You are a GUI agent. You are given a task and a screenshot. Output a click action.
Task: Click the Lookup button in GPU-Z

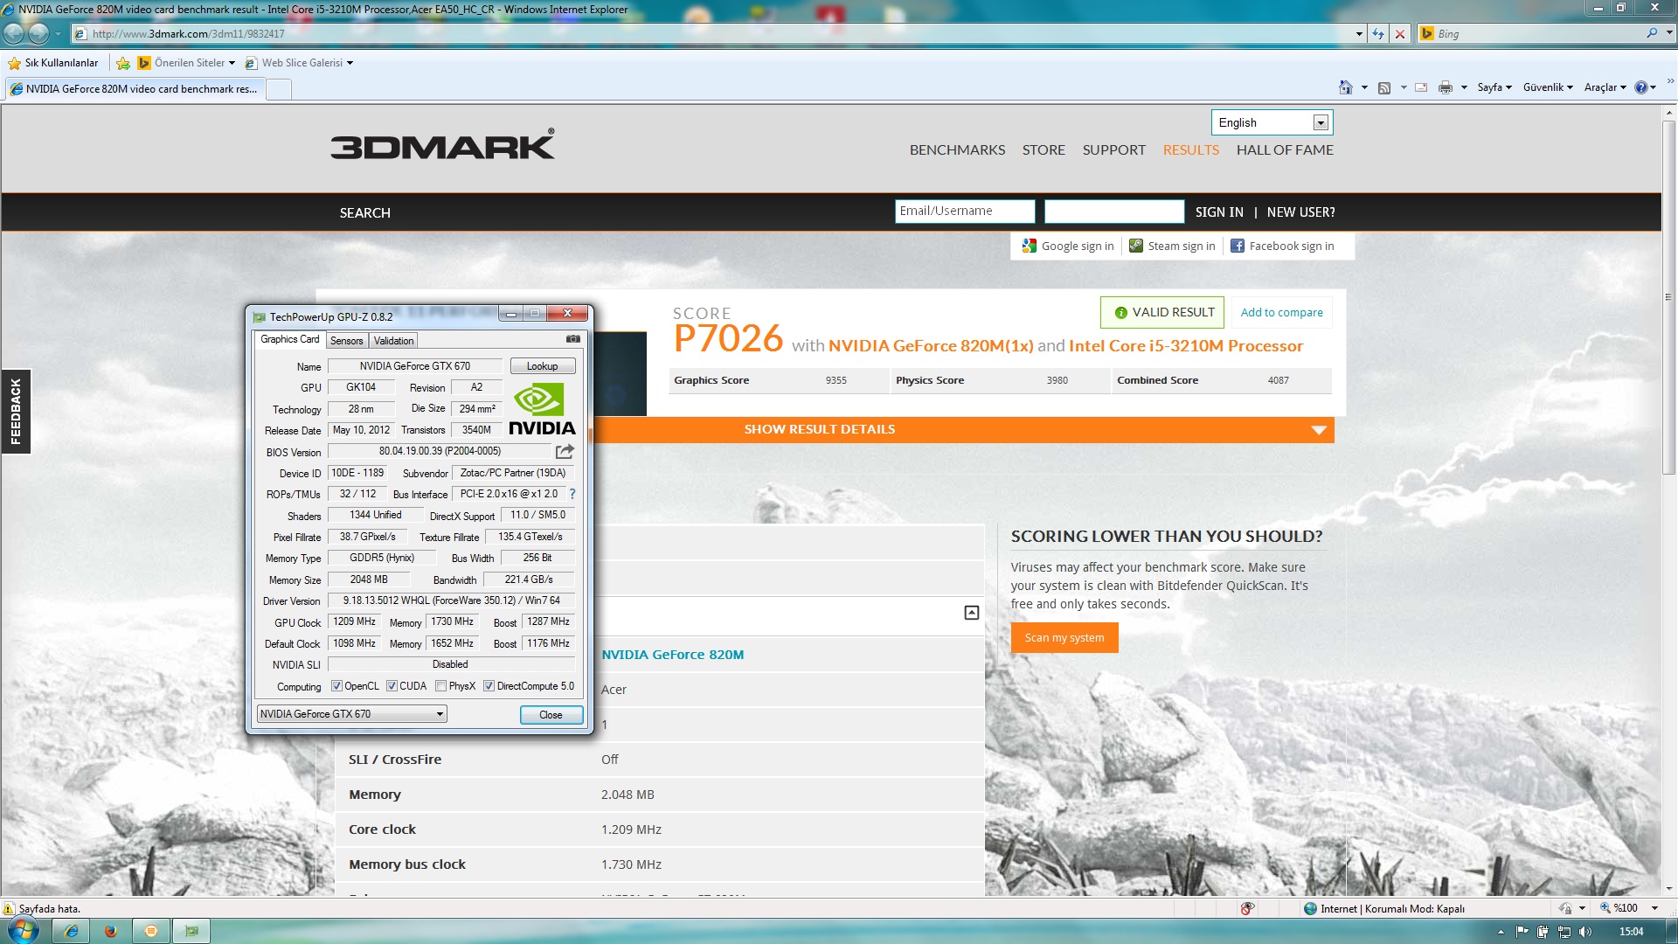pyautogui.click(x=542, y=366)
